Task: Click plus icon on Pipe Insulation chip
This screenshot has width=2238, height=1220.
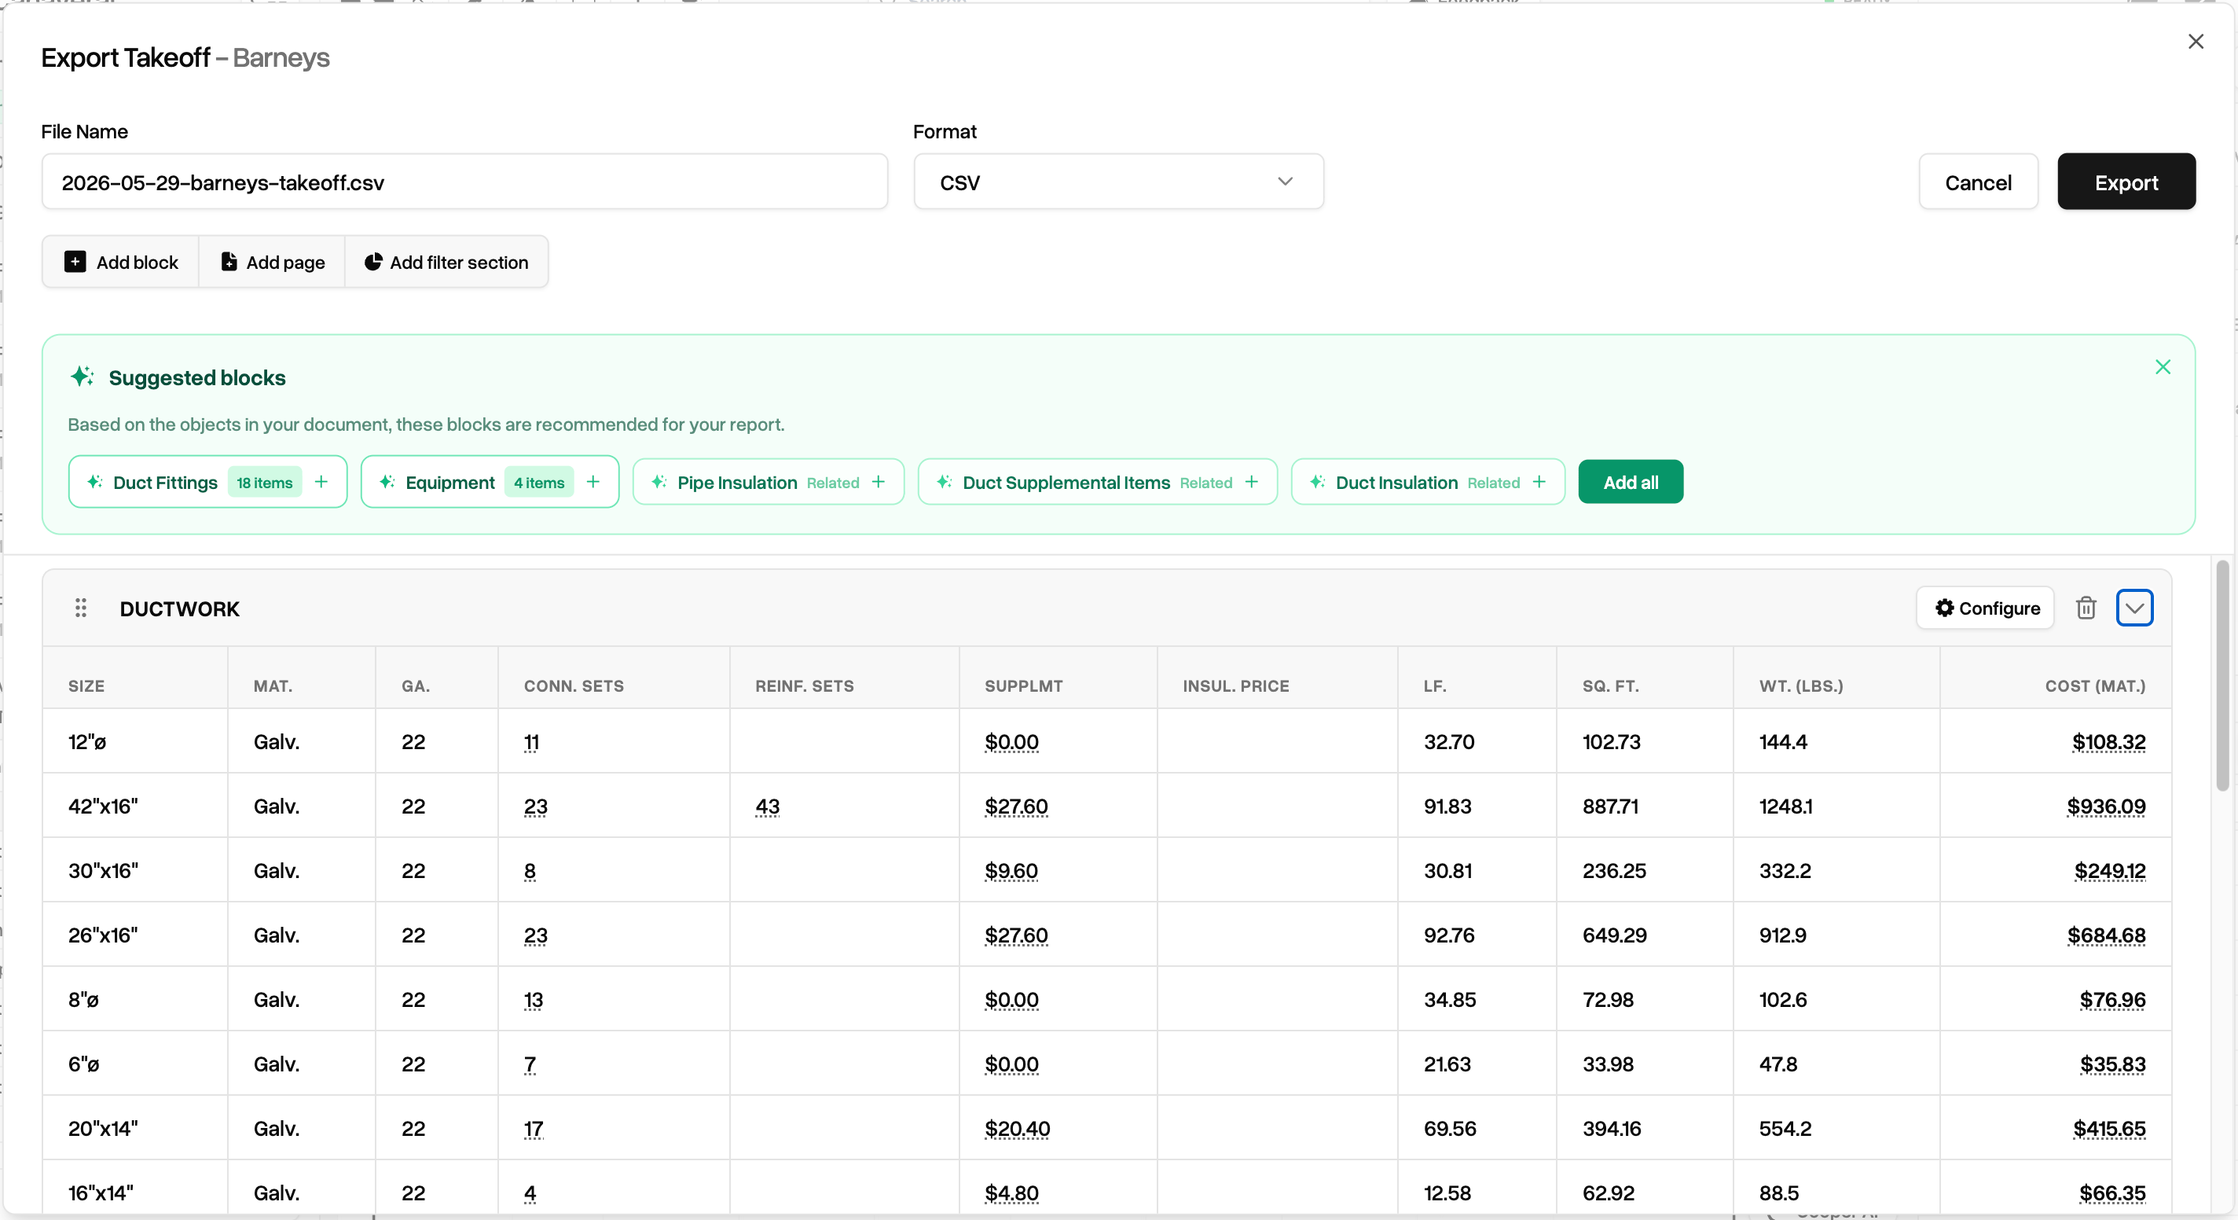Action: coord(879,483)
